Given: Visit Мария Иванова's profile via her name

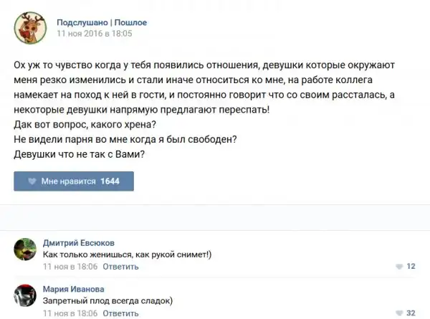Looking at the screenshot, I should tap(72, 289).
